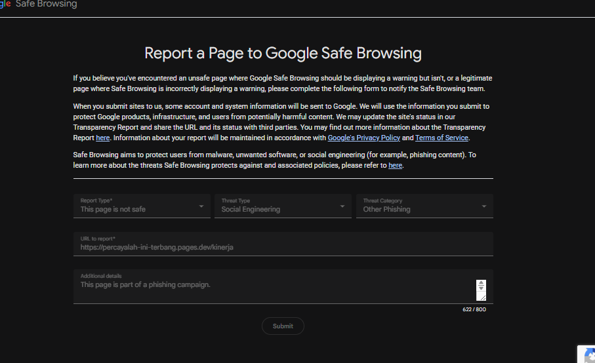Click the Submit button

tap(283, 326)
